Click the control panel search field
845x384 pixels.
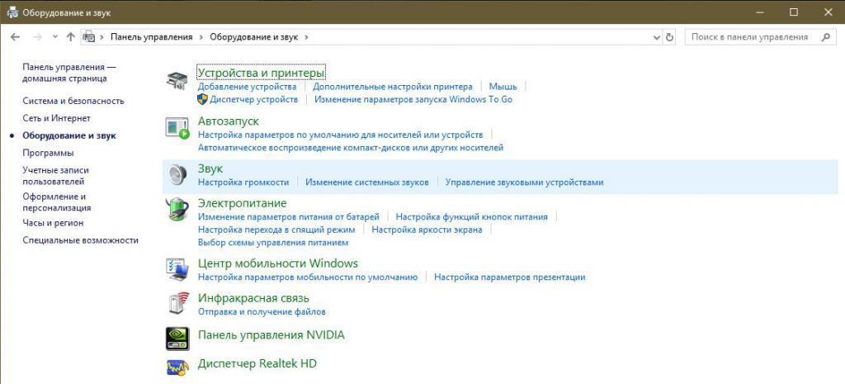[x=753, y=37]
